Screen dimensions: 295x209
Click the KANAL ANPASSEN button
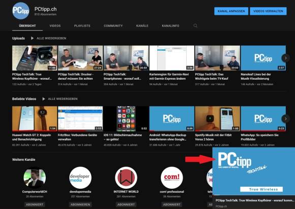point(231,11)
